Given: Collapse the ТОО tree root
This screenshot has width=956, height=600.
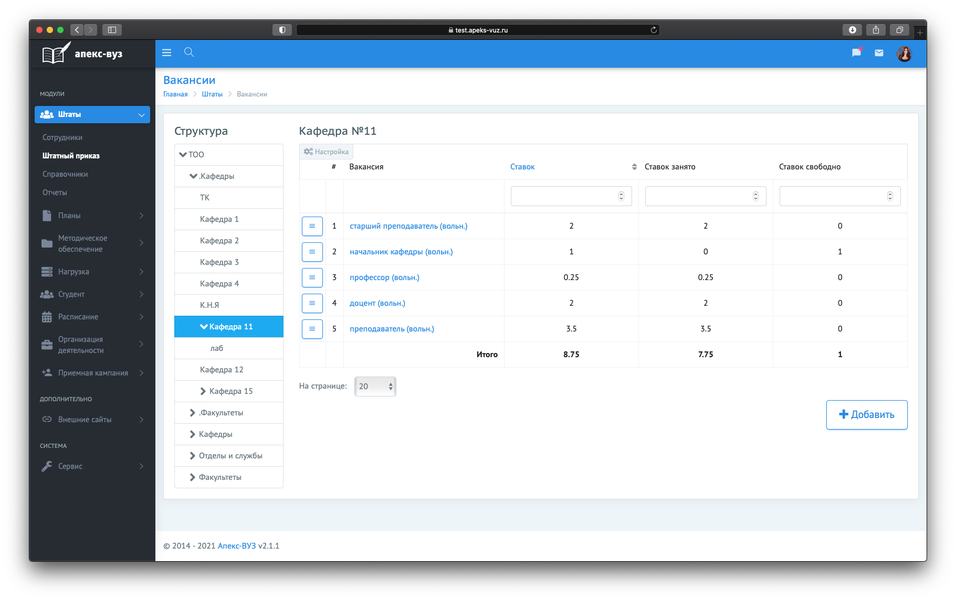Looking at the screenshot, I should coord(183,155).
